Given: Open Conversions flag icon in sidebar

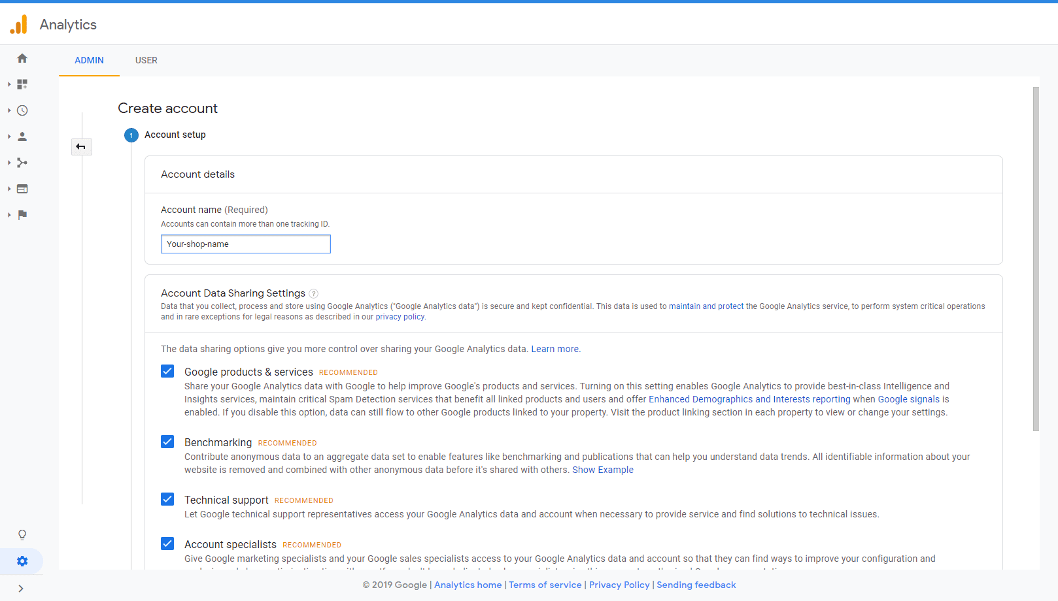Looking at the screenshot, I should pos(22,215).
